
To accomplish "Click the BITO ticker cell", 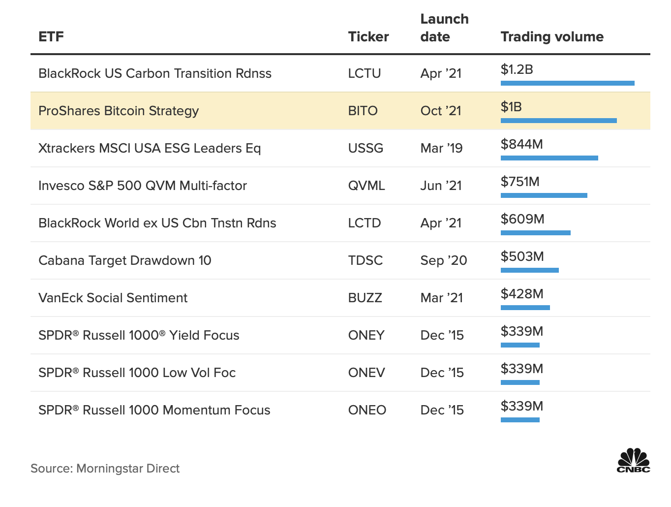I will click(x=363, y=111).
